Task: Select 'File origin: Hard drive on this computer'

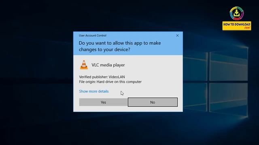Action: pos(110,82)
